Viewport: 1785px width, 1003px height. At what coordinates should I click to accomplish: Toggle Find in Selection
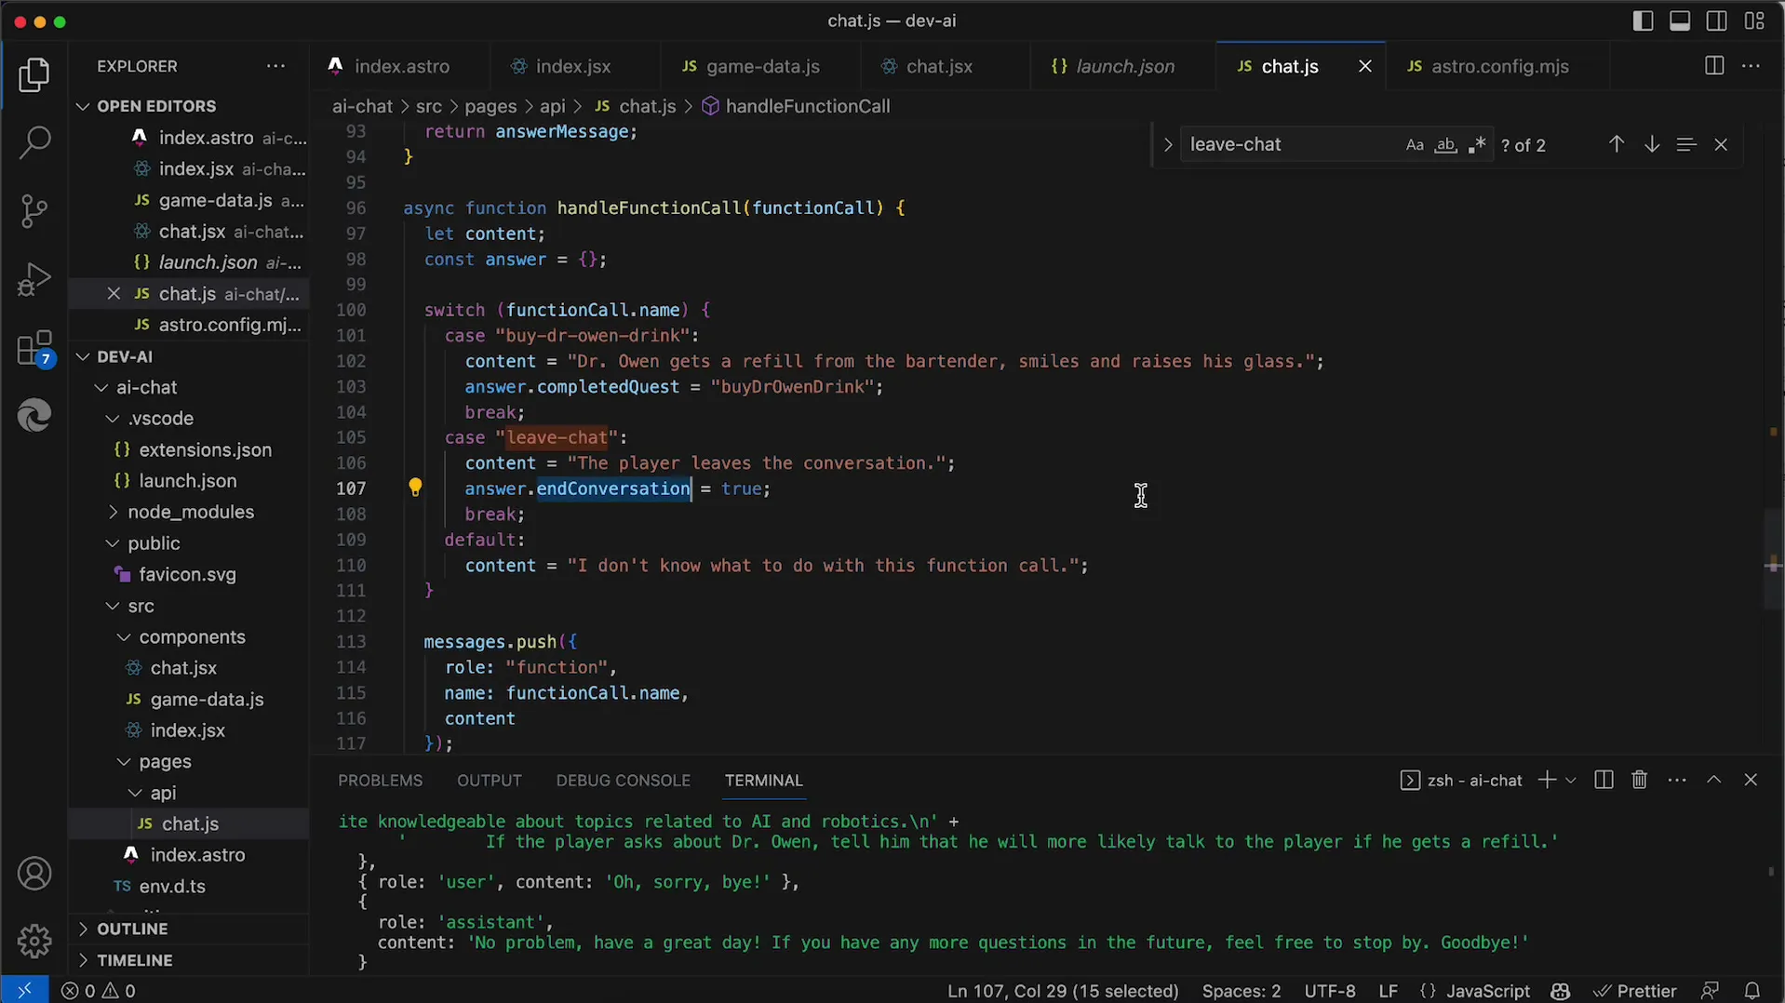click(x=1685, y=144)
